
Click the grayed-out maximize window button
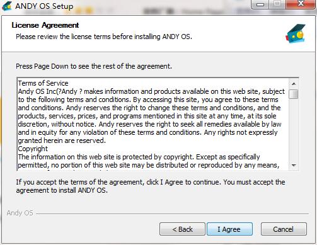coord(277,4)
